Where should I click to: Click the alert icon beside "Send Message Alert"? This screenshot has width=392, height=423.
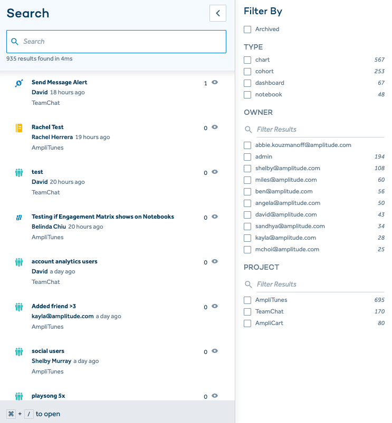pos(19,82)
